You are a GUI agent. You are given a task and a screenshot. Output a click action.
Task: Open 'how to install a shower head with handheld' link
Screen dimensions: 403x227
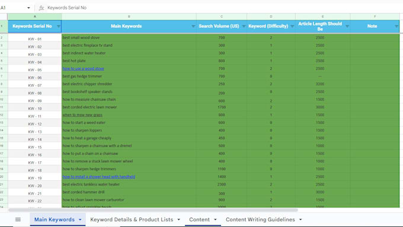tap(99, 177)
